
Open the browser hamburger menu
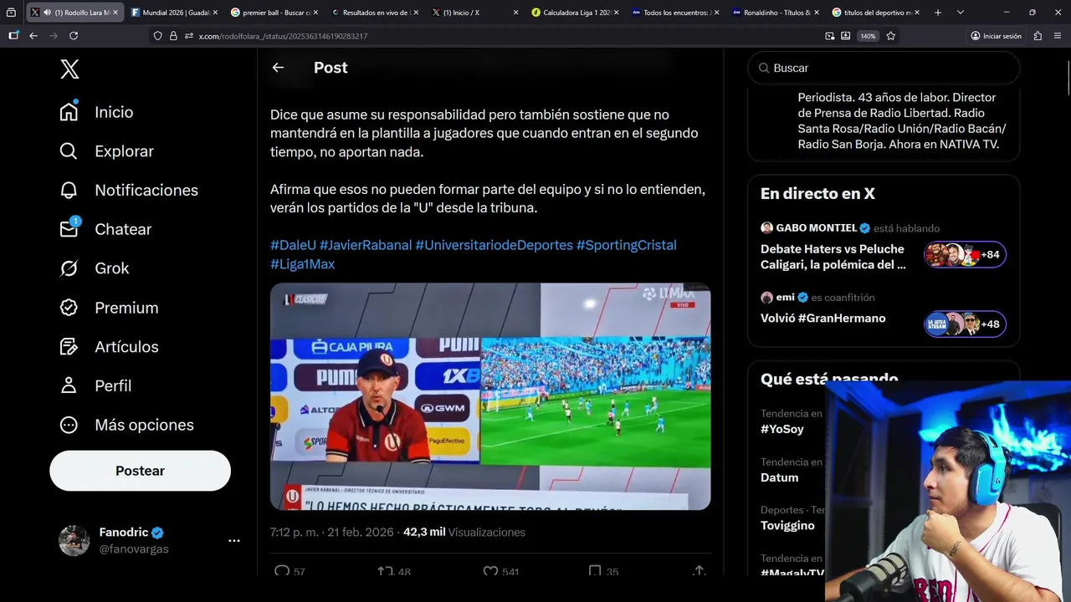(x=1058, y=36)
